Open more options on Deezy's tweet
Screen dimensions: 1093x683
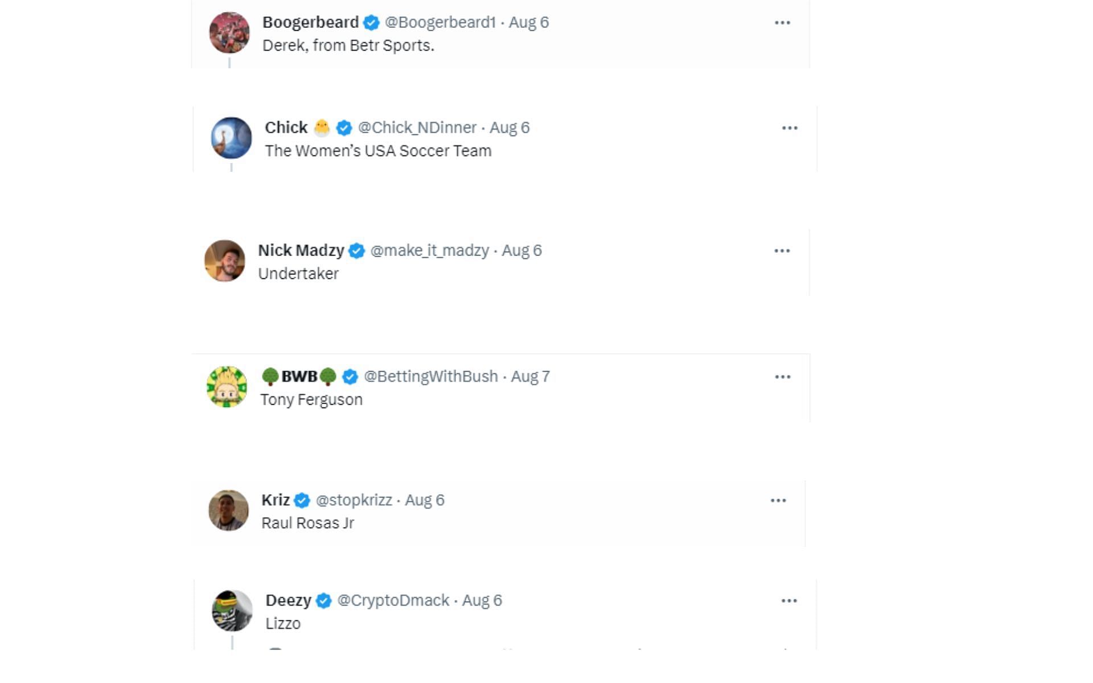(788, 601)
